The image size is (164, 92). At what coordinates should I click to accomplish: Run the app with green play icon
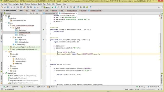[x=52, y=7]
